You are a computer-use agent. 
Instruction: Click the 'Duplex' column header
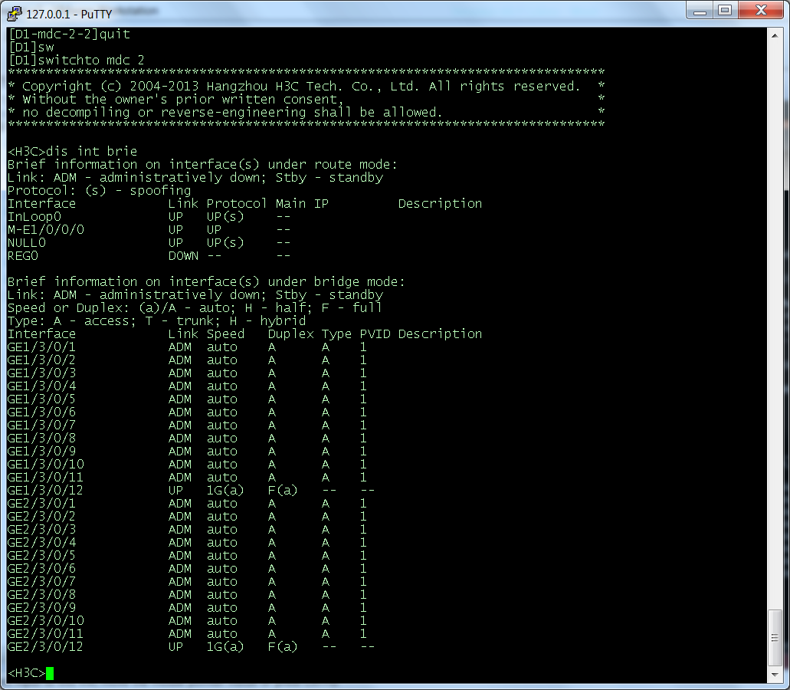pyautogui.click(x=290, y=334)
